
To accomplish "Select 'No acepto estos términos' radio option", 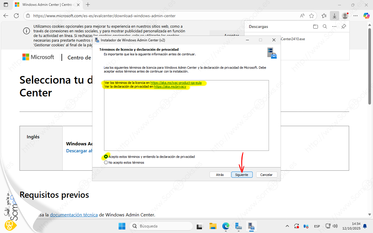I will [106, 163].
